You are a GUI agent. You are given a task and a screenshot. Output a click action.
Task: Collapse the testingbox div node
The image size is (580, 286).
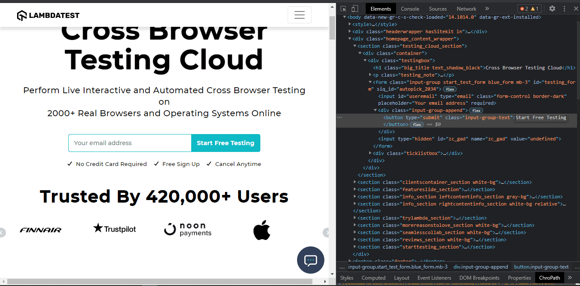pyautogui.click(x=365, y=60)
